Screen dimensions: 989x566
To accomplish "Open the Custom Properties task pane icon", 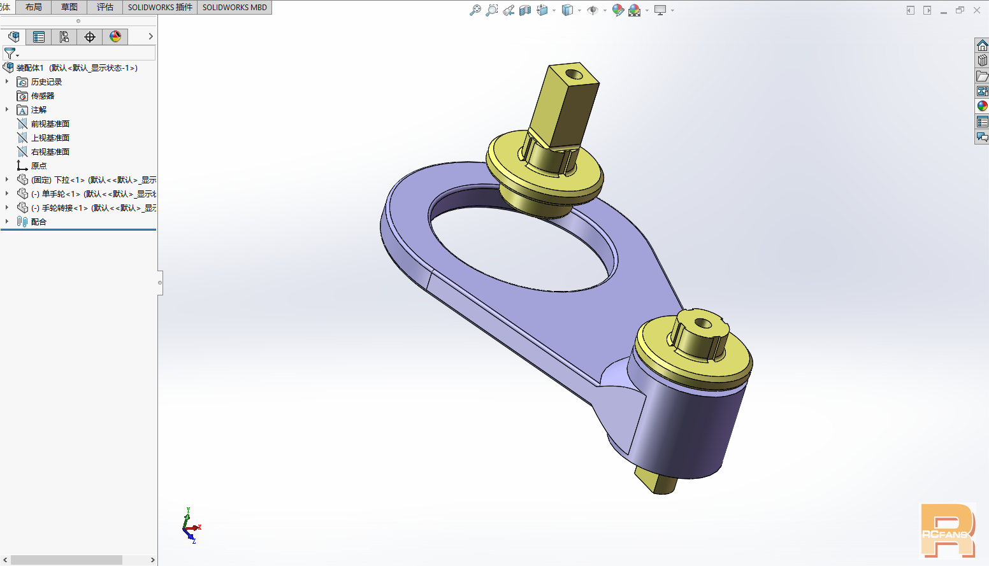I will 982,122.
